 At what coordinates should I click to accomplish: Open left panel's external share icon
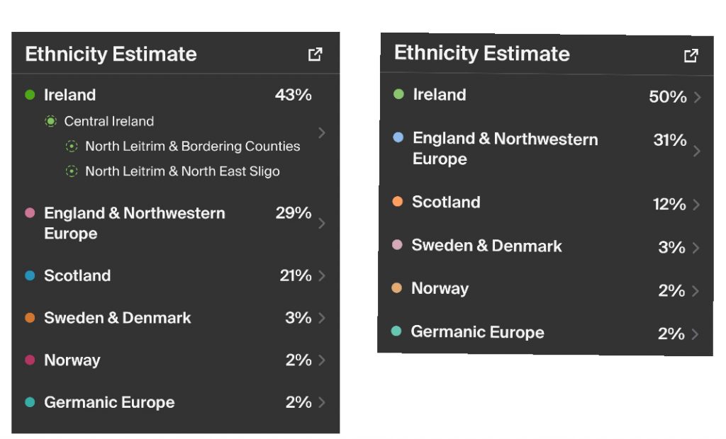(x=315, y=55)
